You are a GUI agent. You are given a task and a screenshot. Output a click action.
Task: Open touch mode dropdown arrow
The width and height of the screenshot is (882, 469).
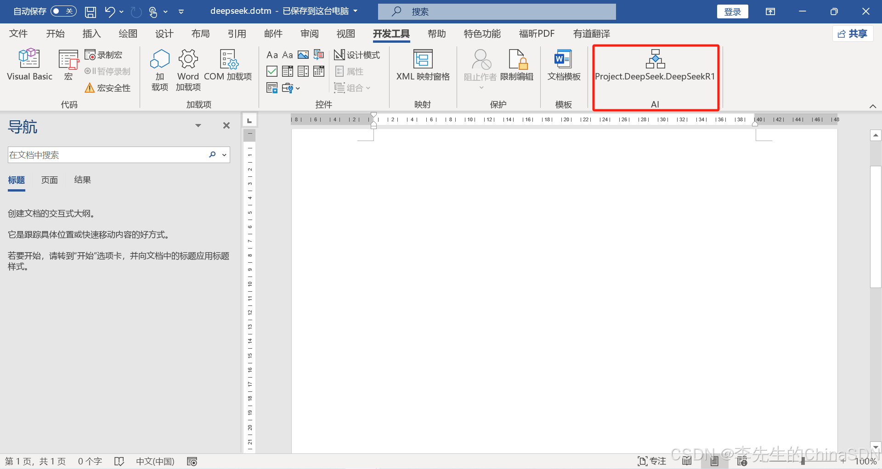click(x=165, y=11)
